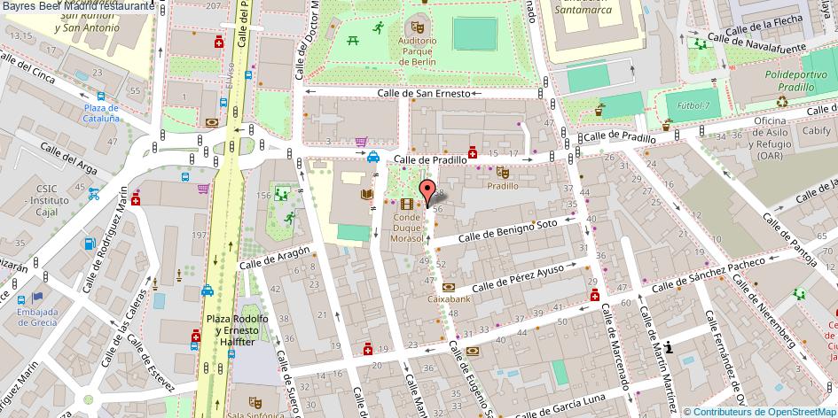Select the pharmacy icon next to number 29
Image resolution: width=838 pixels, height=418 pixels.
[x=594, y=295]
